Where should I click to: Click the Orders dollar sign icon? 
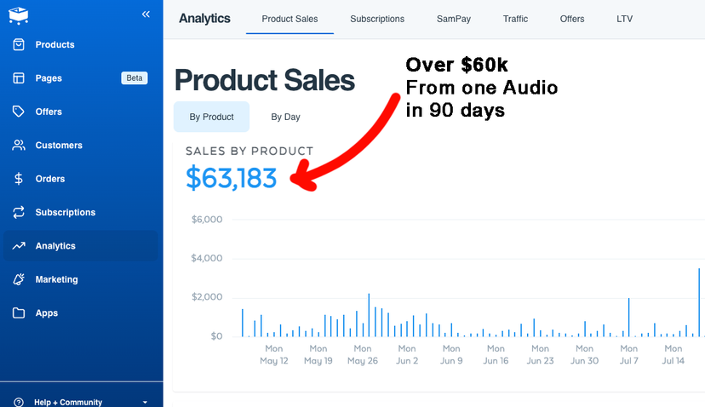pos(19,179)
